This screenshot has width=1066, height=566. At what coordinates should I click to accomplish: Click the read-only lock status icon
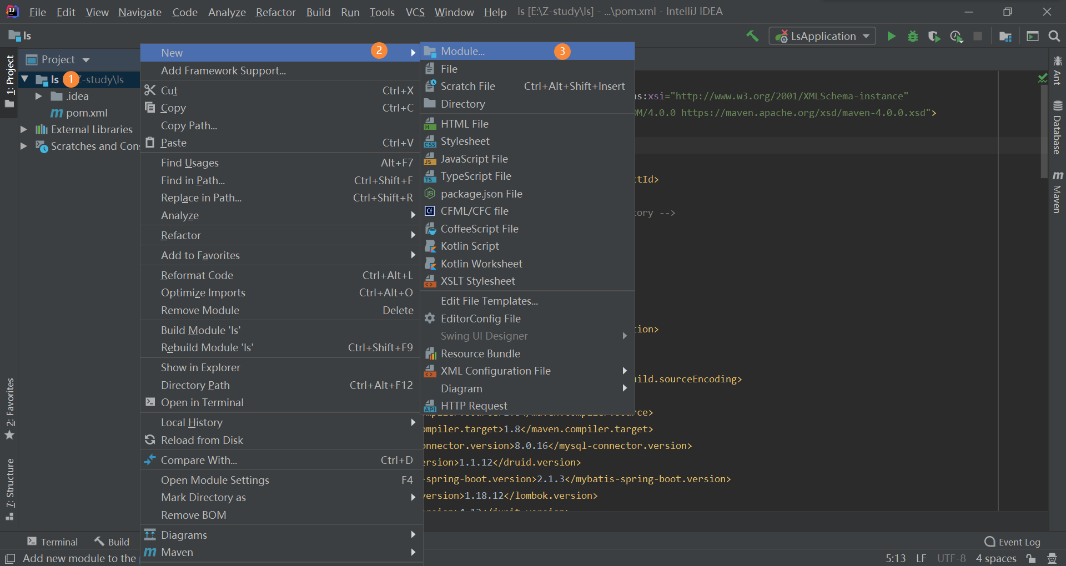1031,558
